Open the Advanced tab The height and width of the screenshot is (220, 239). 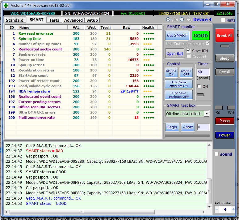pyautogui.click(x=73, y=20)
